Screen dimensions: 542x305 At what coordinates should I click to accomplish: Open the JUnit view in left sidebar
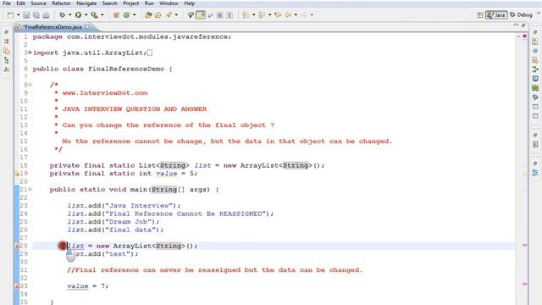(x=7, y=69)
